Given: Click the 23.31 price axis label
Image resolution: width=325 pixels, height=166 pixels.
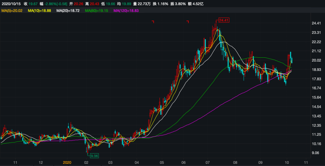Looking at the screenshot, I should click(x=316, y=33).
